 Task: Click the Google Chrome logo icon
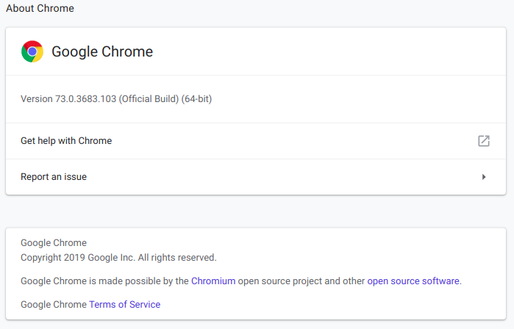tap(32, 51)
